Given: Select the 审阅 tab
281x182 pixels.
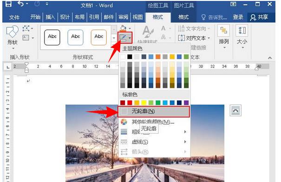Looking at the screenshot, I should [123, 17].
